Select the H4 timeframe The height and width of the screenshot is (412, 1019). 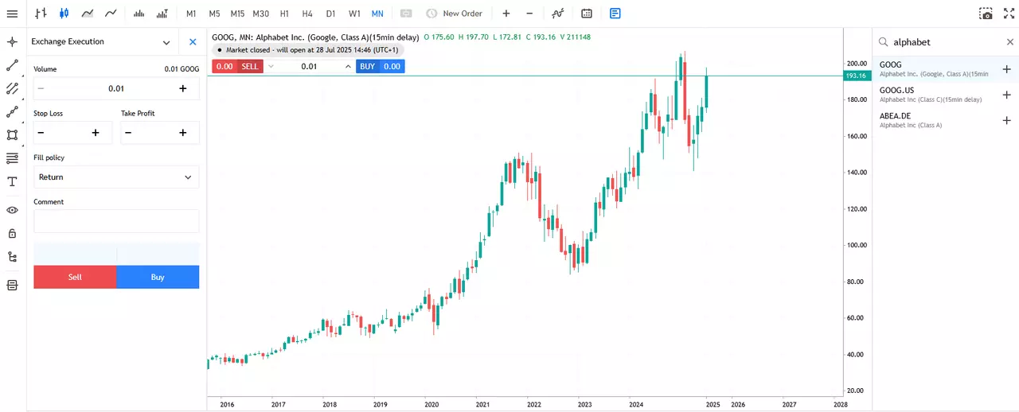(307, 14)
